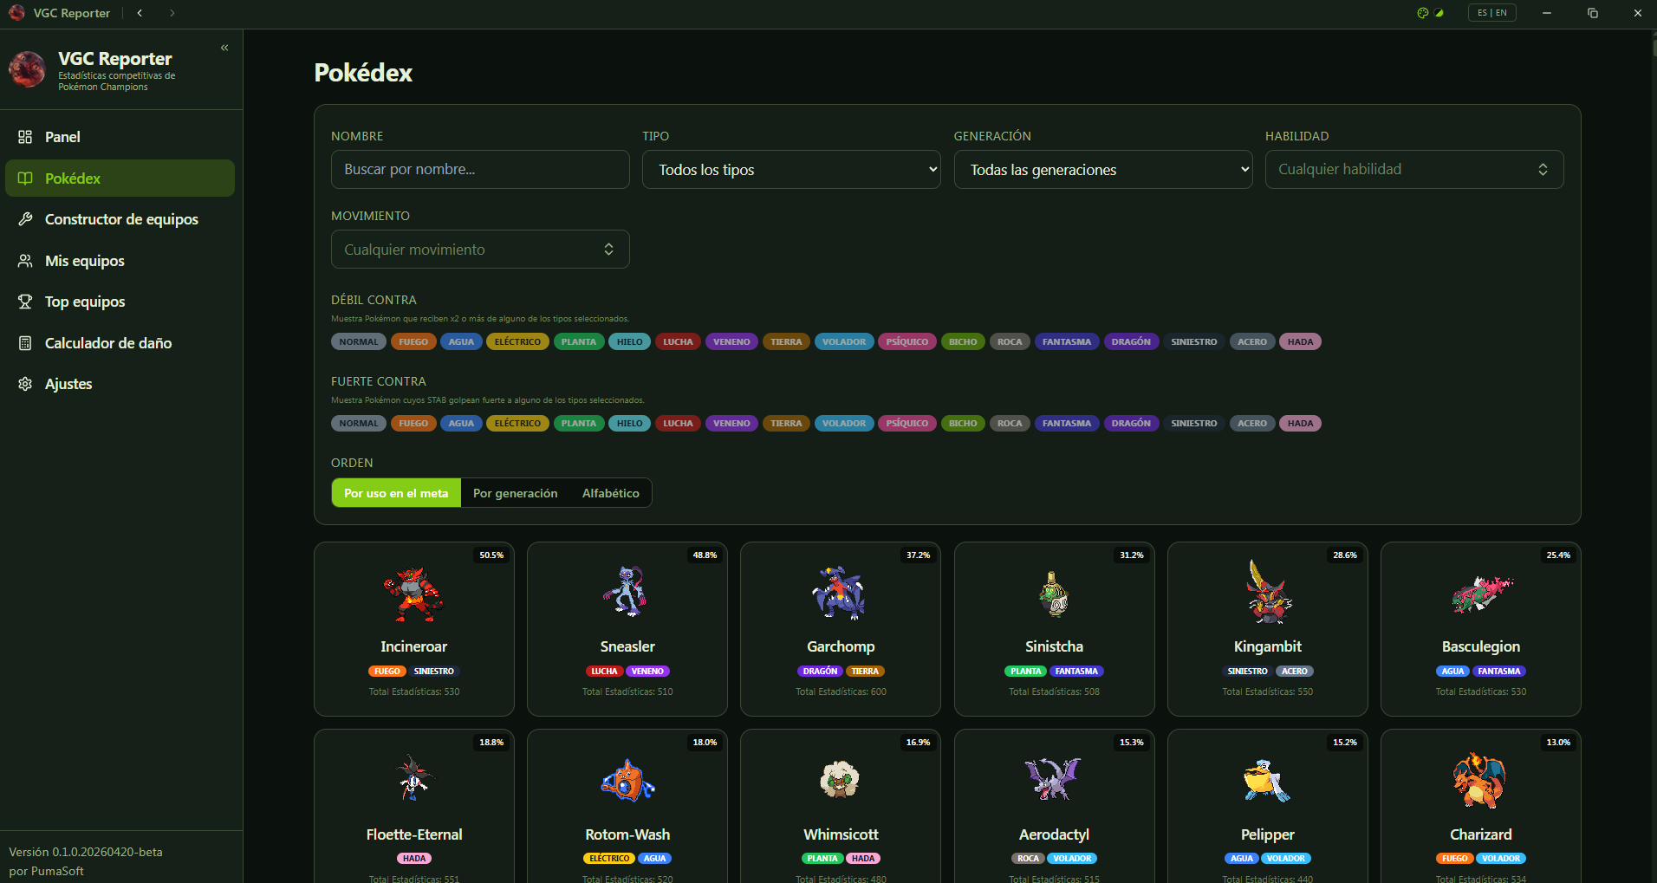Click the Floette-Eternal sprite
The image size is (1657, 883).
click(x=414, y=778)
